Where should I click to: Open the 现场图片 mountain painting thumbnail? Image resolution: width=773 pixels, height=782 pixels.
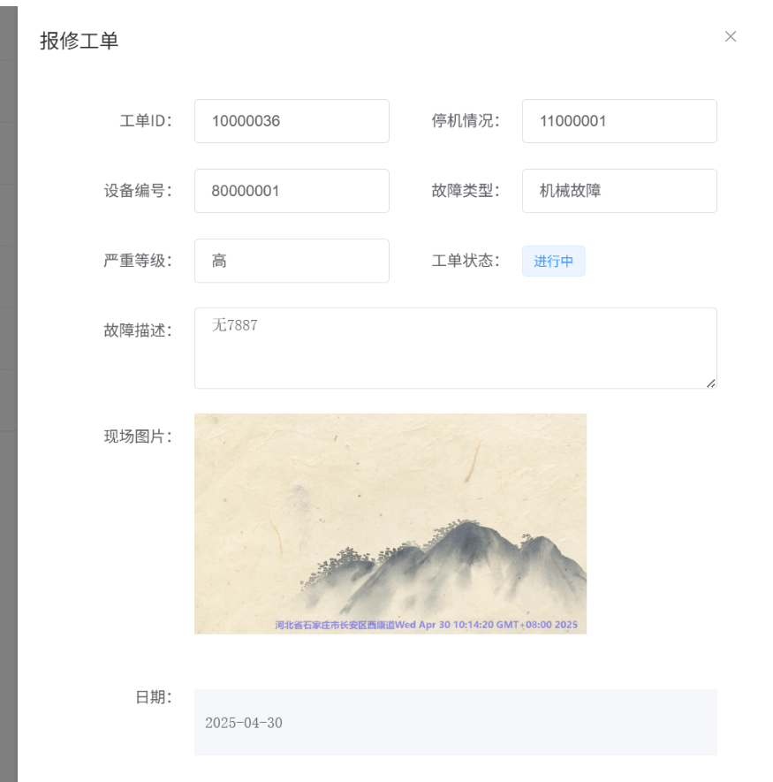[390, 524]
